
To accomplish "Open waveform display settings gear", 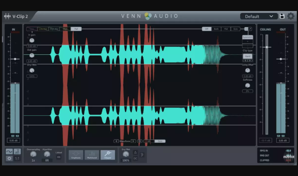I will click(x=140, y=141).
